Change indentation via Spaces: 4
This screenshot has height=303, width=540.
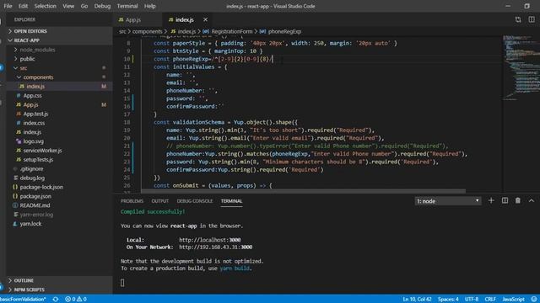click(448, 300)
